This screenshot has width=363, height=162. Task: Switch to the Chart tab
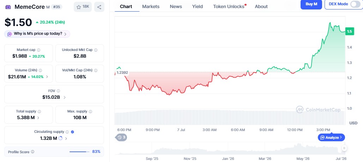126,6
